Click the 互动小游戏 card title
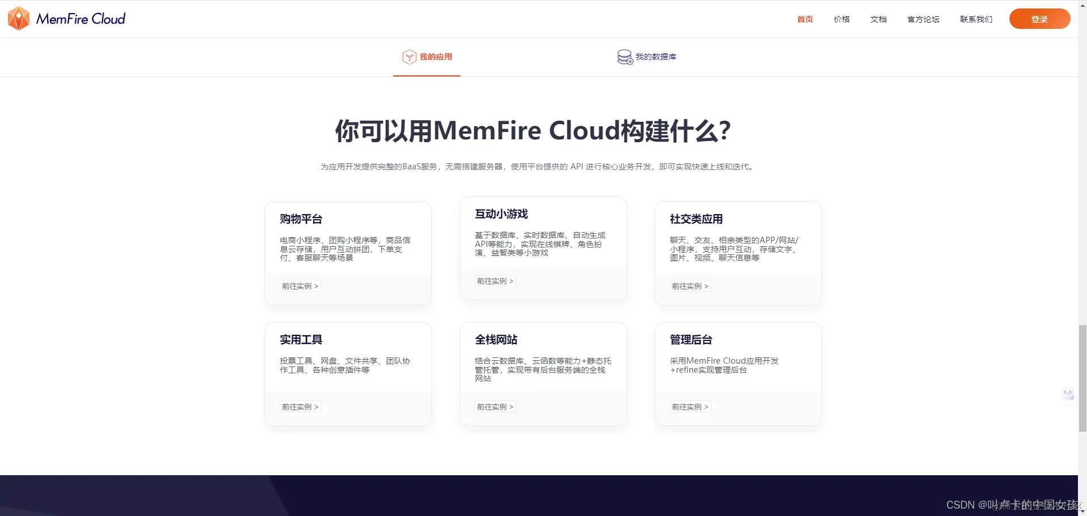The height and width of the screenshot is (516, 1087). (501, 214)
